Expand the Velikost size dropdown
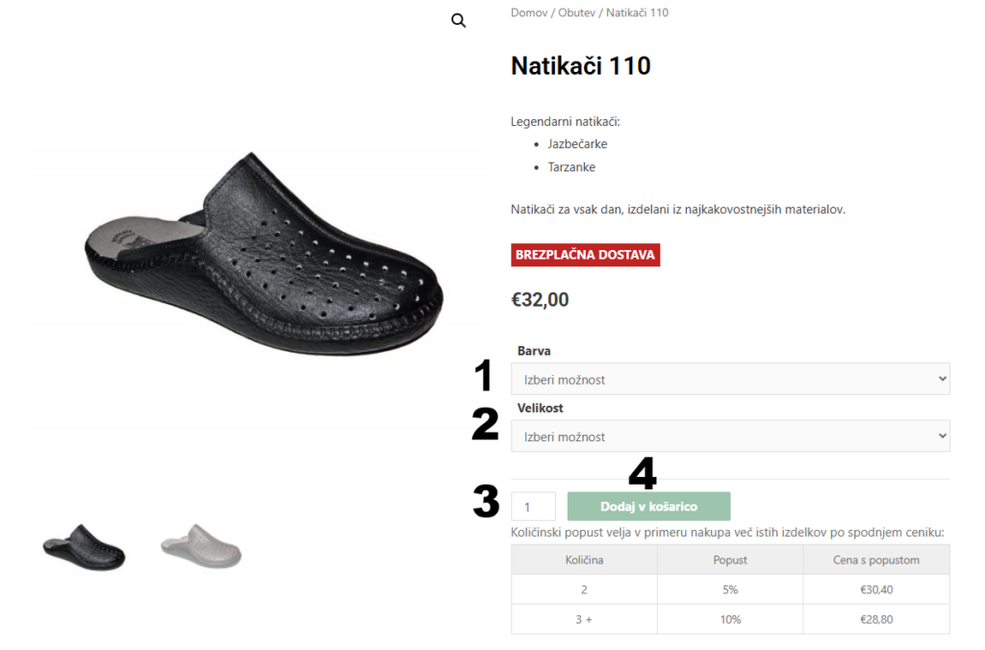 [730, 437]
